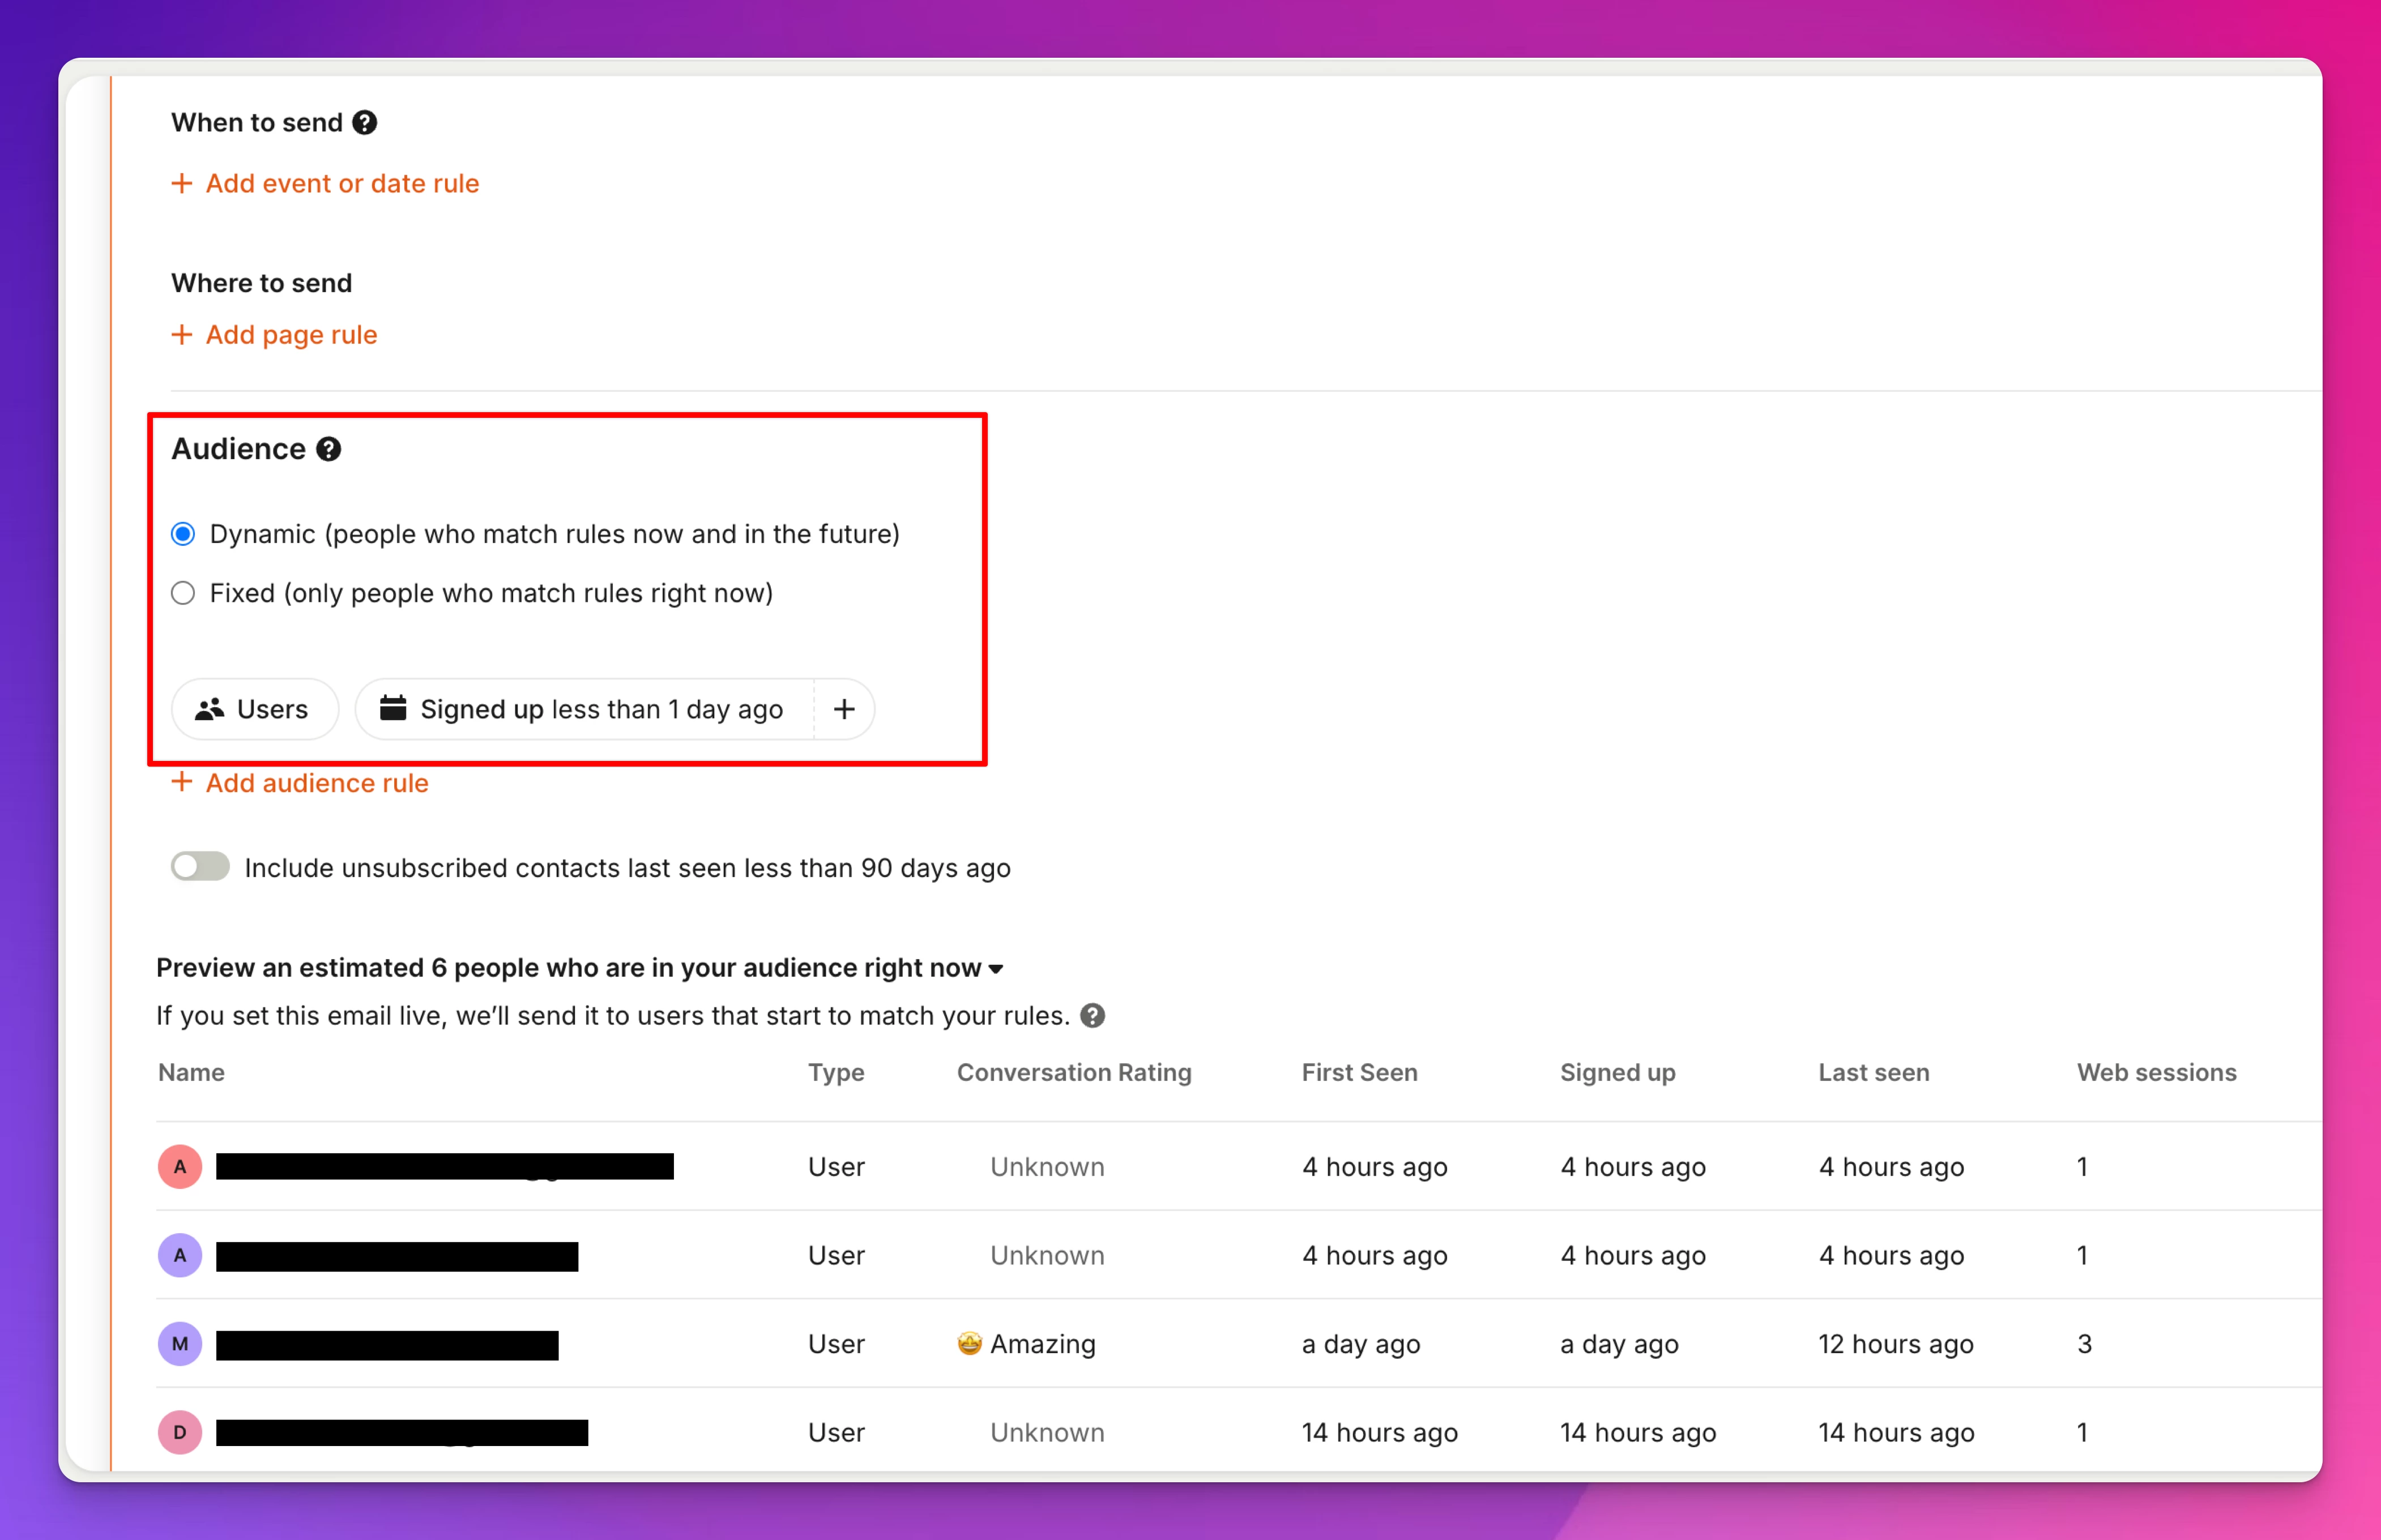
Task: Click web sessions value '3'
Action: pos(2085,1344)
